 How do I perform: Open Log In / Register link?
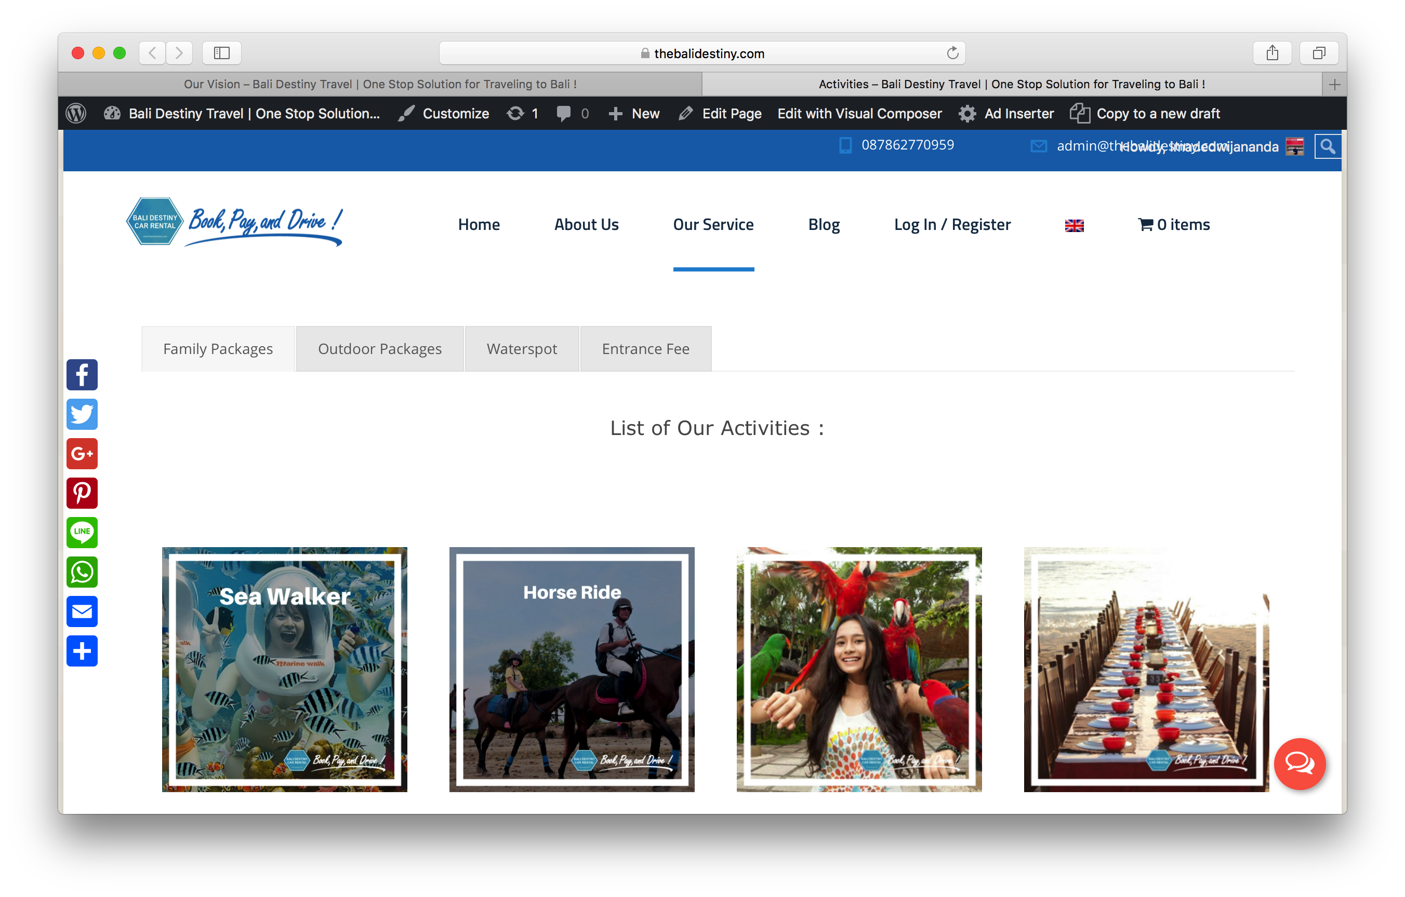(951, 225)
